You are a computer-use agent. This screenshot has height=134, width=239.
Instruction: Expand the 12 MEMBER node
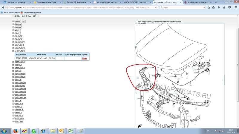pos(13,62)
